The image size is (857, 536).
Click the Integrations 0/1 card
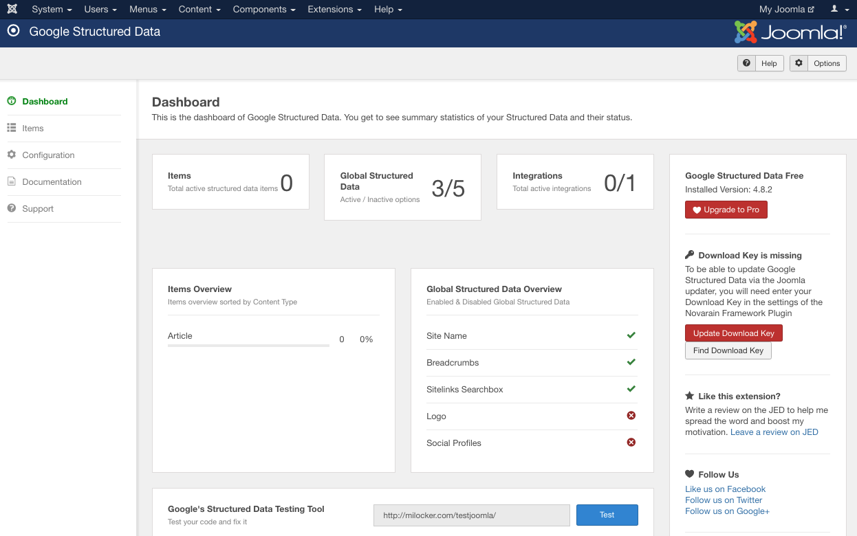pyautogui.click(x=575, y=181)
